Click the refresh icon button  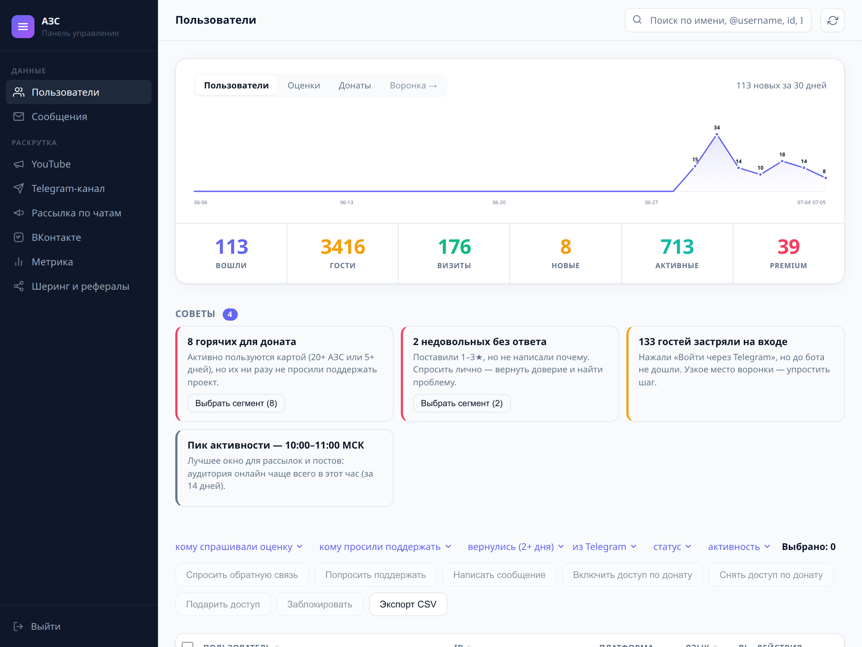tap(833, 20)
